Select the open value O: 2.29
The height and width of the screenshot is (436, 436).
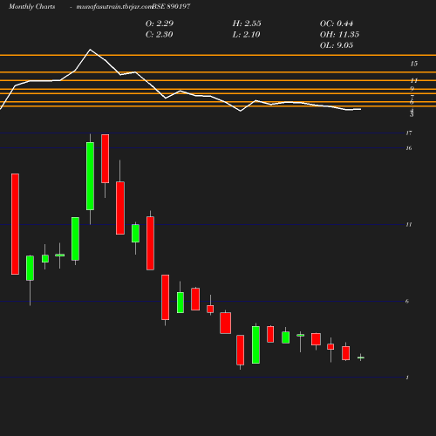[160, 24]
